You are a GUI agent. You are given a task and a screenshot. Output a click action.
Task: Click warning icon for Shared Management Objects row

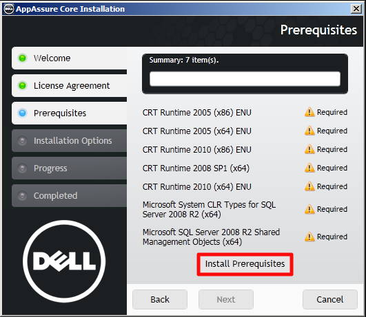pos(309,237)
